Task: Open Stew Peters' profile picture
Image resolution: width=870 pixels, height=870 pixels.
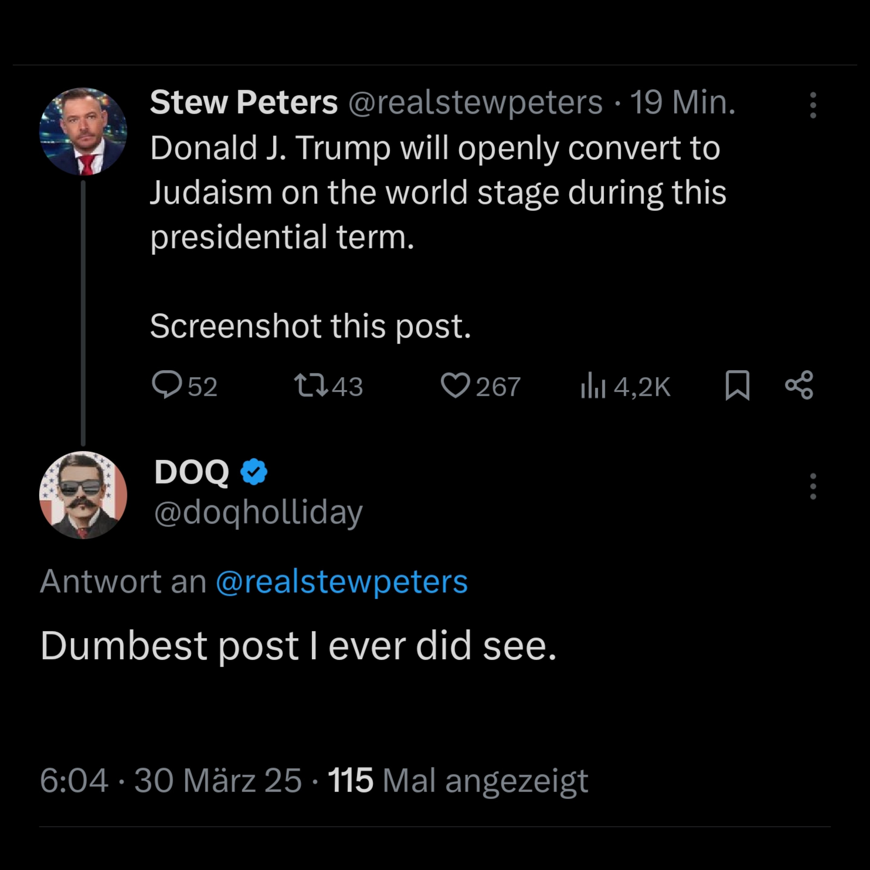Action: [x=83, y=131]
